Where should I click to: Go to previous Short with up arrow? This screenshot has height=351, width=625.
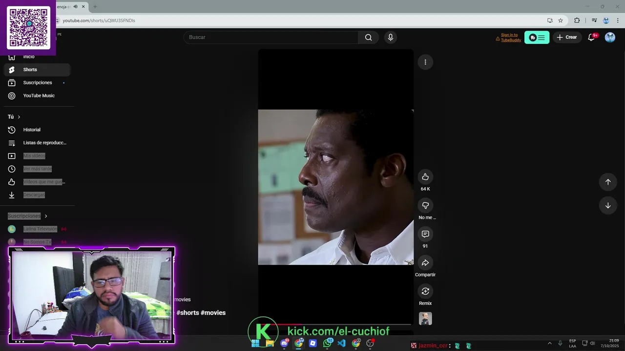click(x=608, y=182)
